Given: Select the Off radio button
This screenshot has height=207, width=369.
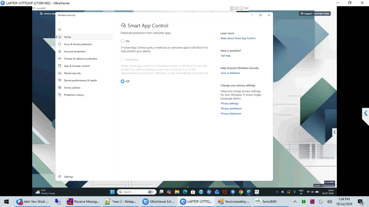Looking at the screenshot, I should (123, 81).
